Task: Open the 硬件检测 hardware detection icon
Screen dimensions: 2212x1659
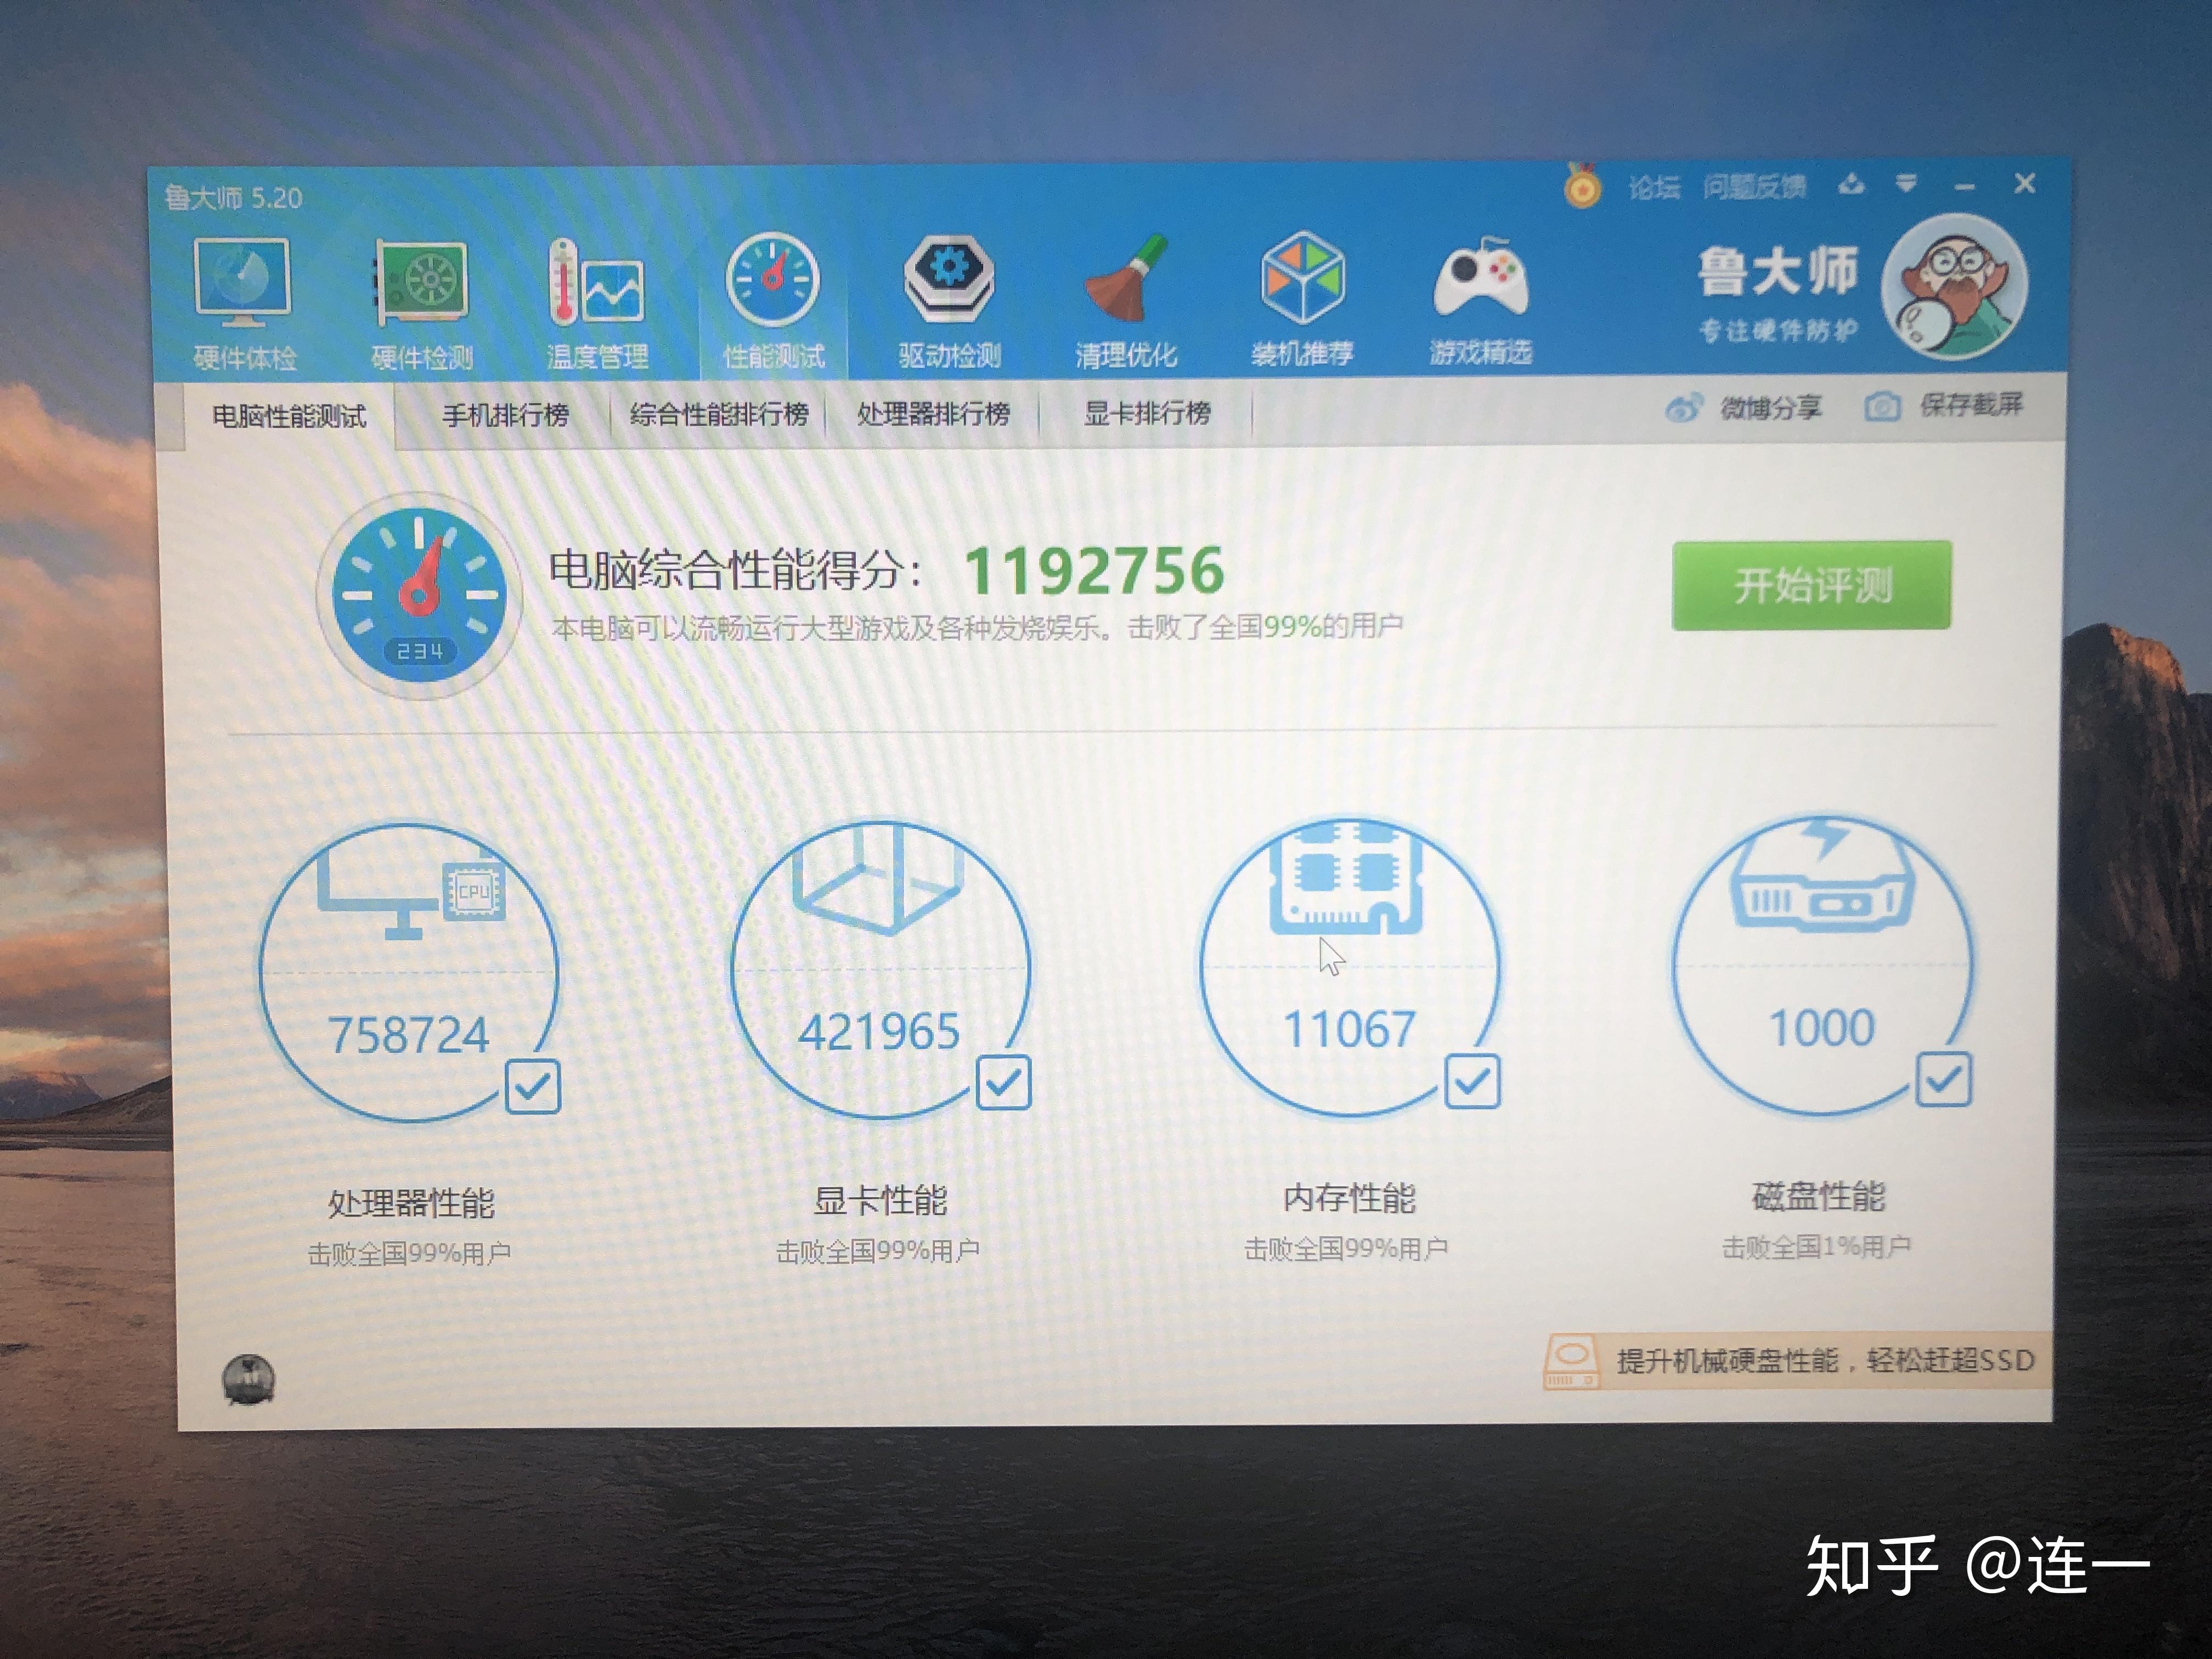Action: 421,282
